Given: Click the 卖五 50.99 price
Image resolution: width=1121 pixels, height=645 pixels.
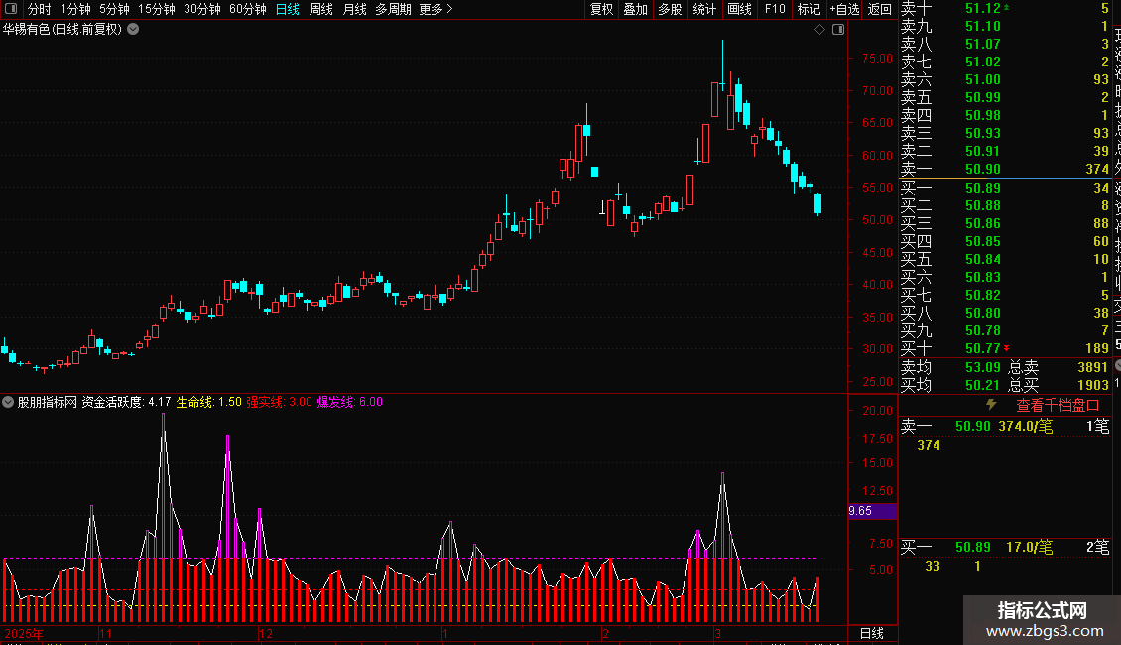Looking at the screenshot, I should pos(983,98).
